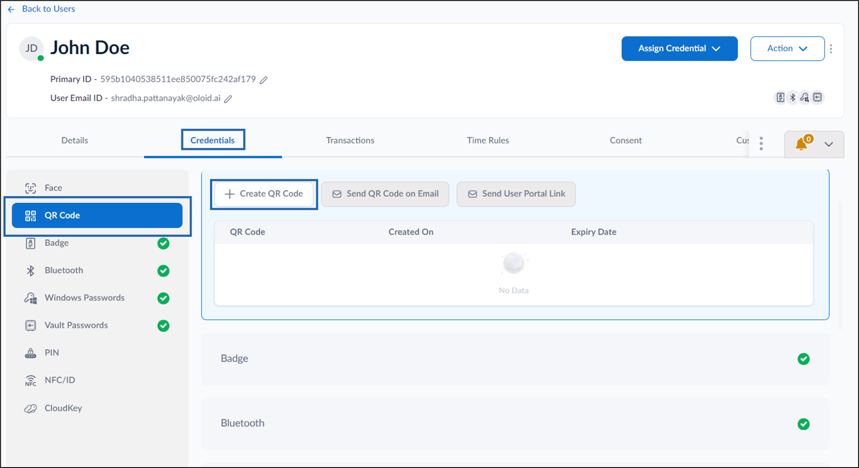
Task: Click the PIN icon in sidebar
Action: click(30, 353)
